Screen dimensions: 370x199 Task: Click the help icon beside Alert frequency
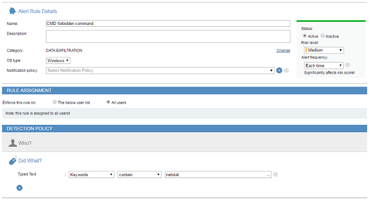click(x=347, y=65)
